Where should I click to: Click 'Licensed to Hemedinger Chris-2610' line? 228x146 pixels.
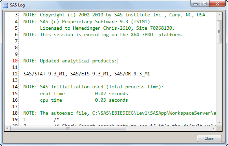click(107, 28)
